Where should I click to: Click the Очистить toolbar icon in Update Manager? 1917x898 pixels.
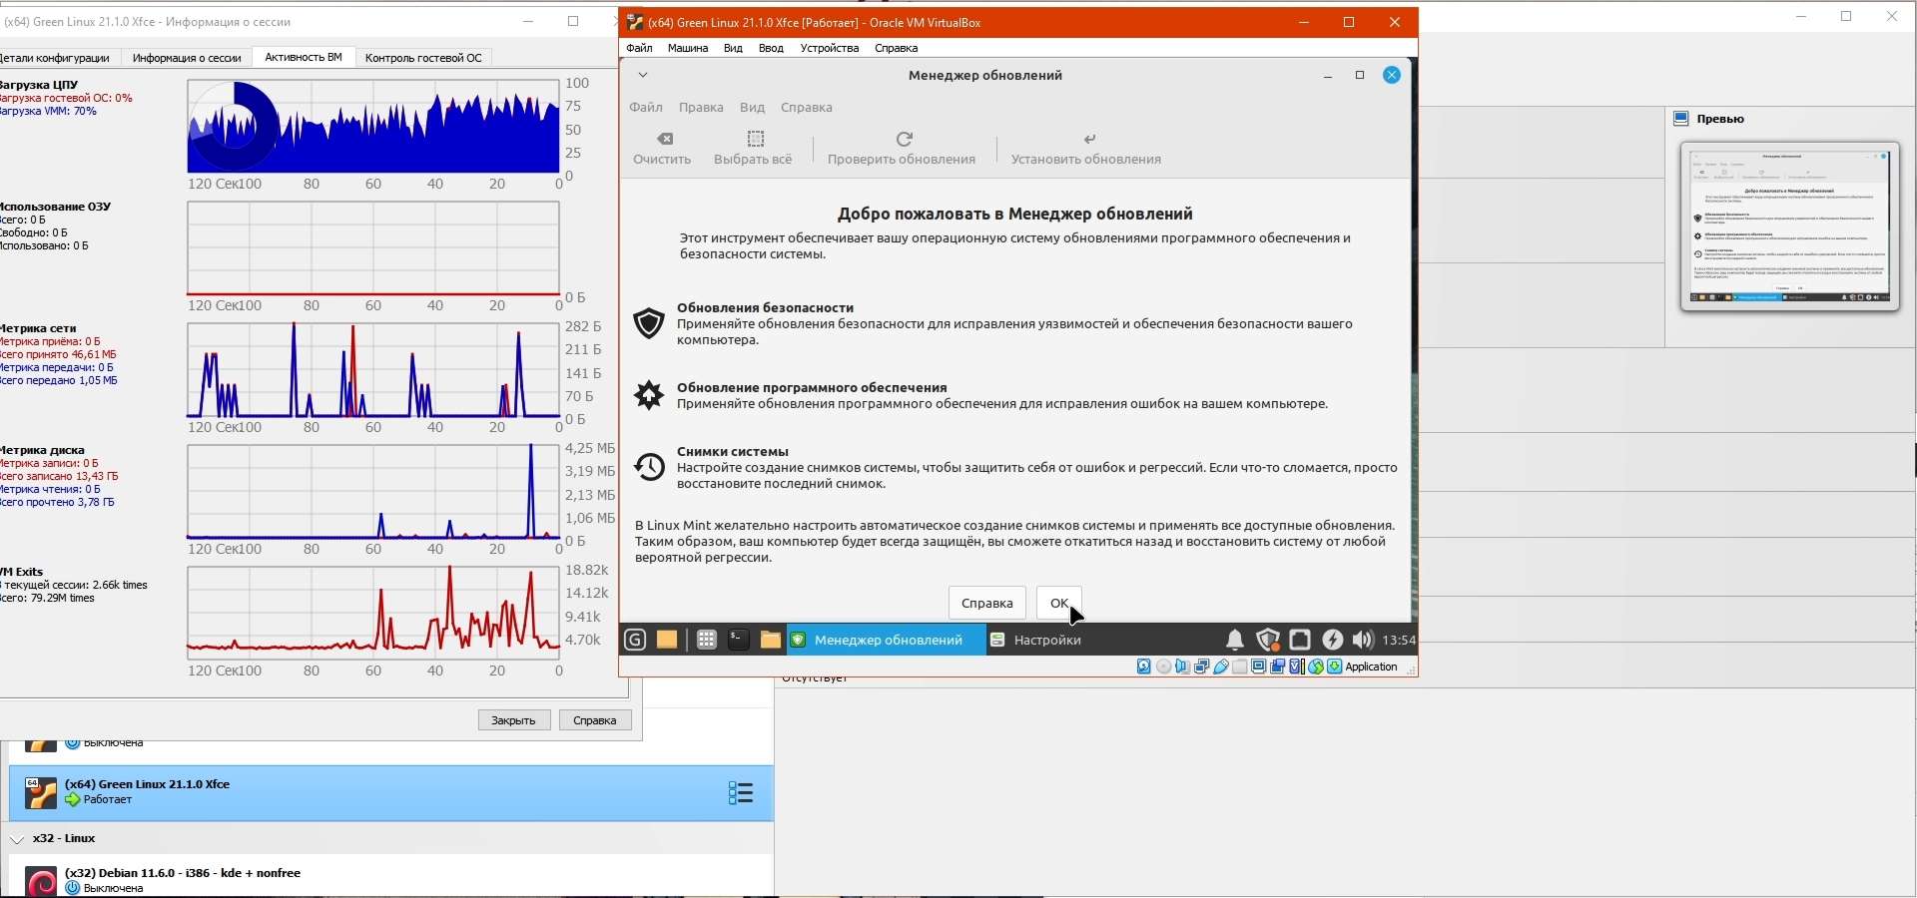[x=665, y=139]
